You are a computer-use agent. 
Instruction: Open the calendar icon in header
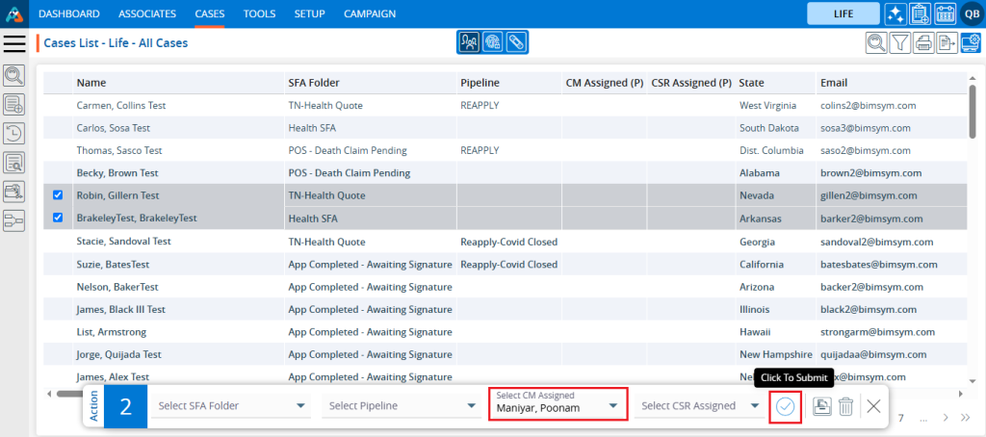pos(945,13)
